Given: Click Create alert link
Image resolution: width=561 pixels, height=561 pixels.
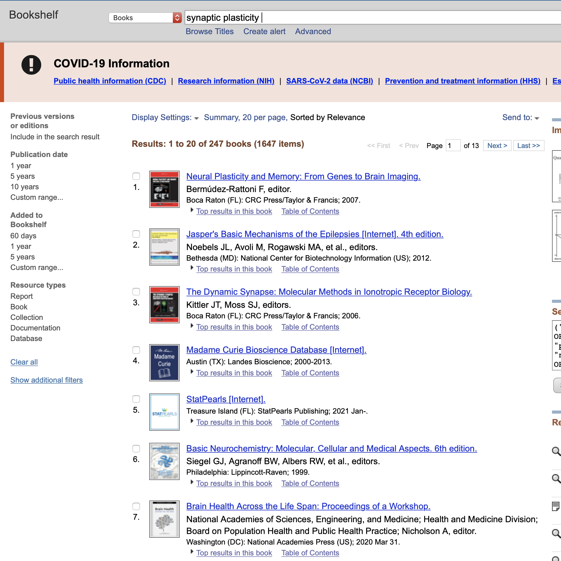Looking at the screenshot, I should (264, 31).
